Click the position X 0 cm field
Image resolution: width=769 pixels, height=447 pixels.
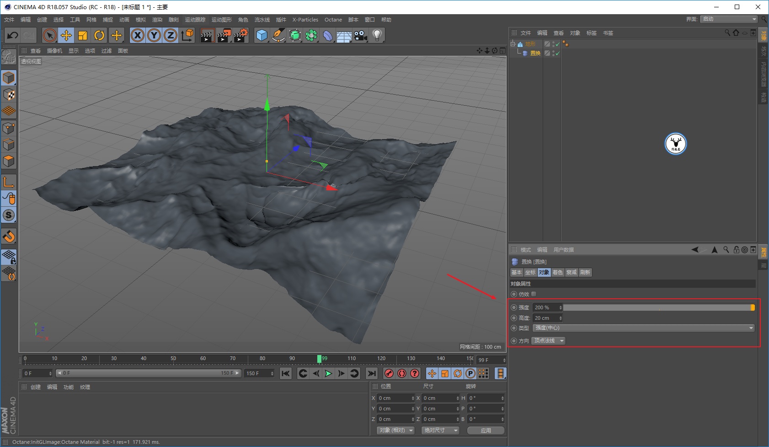pos(396,398)
